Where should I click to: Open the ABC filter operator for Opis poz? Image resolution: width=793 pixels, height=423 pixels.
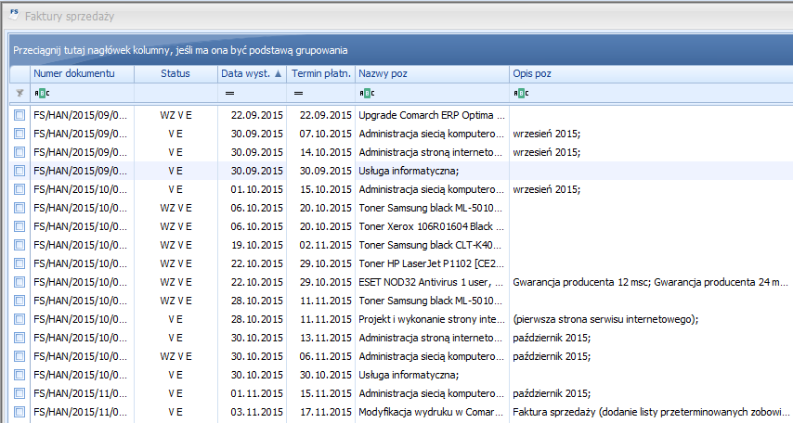(522, 93)
